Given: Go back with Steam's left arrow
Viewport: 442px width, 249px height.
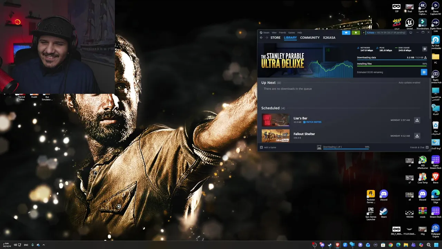Looking at the screenshot, I should click(x=261, y=38).
